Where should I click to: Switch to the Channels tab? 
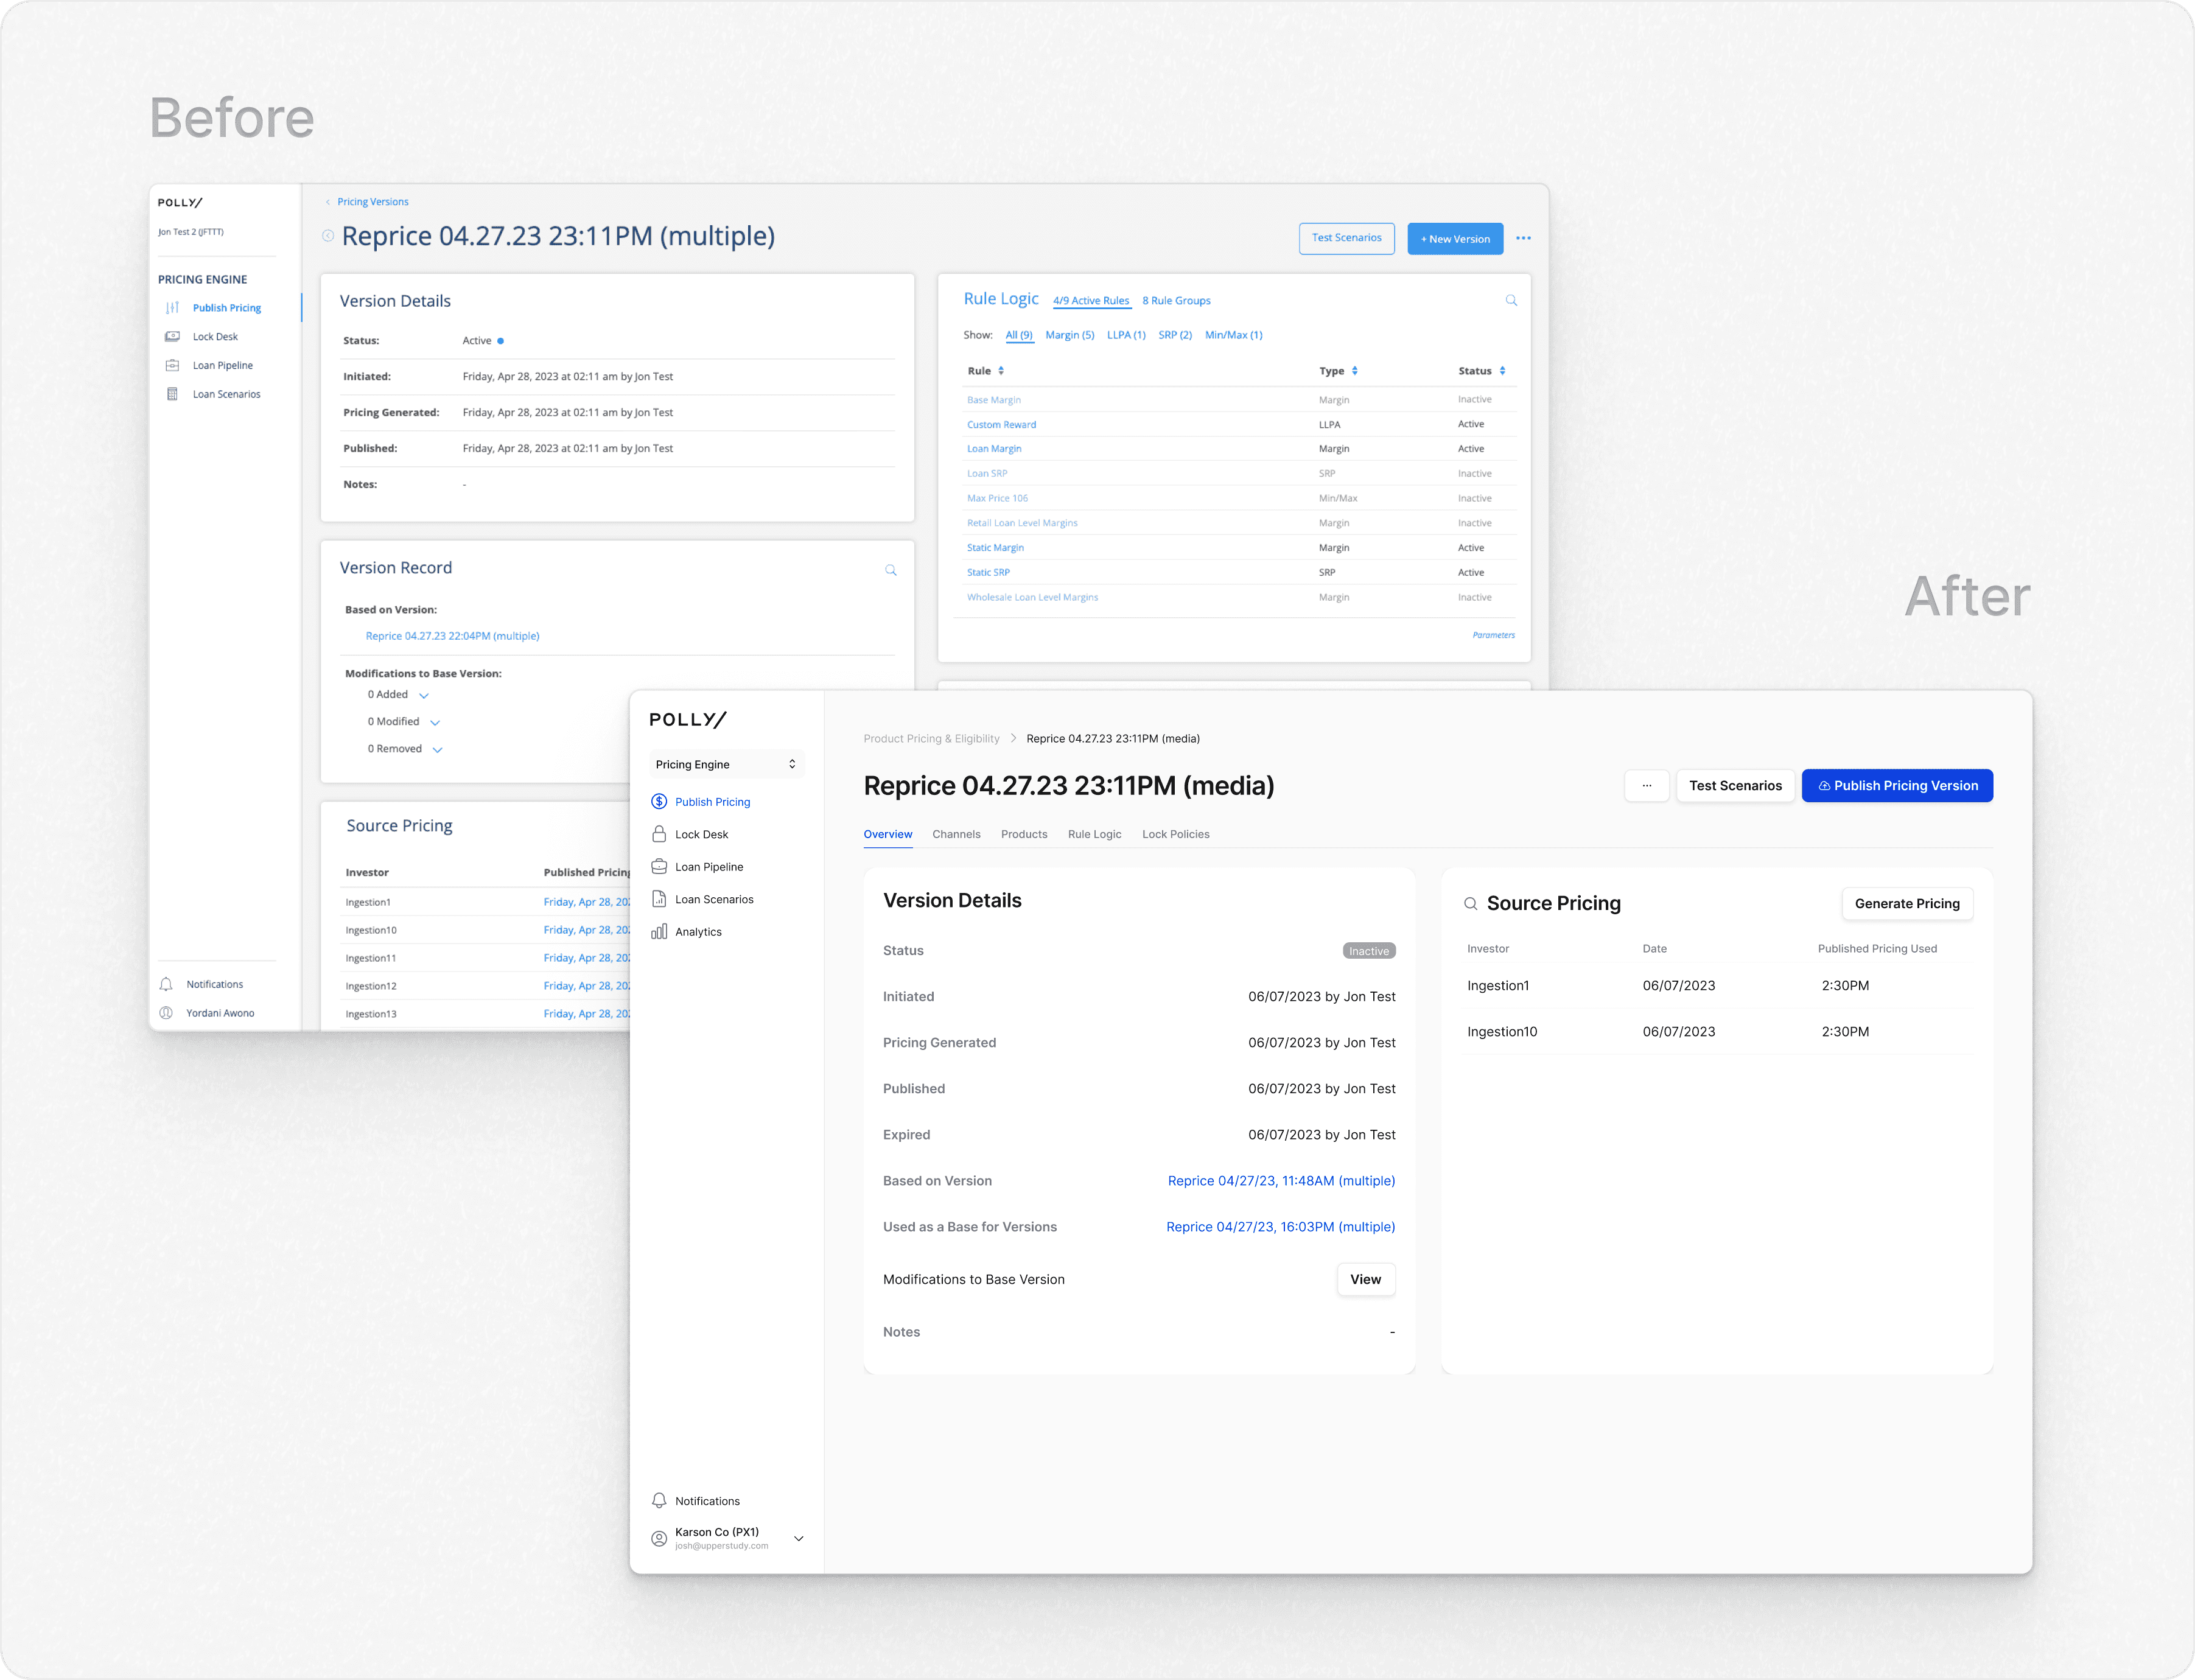pyautogui.click(x=956, y=834)
